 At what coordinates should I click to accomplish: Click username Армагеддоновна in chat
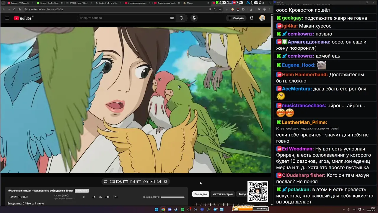pyautogui.click(x=309, y=42)
